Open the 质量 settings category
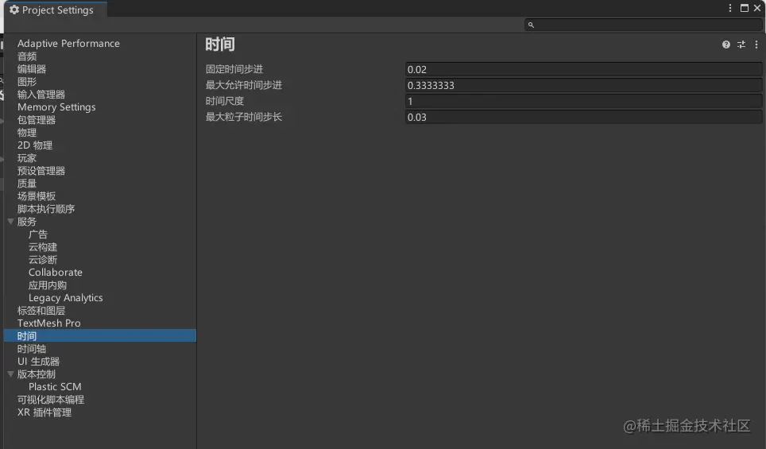 (27, 184)
